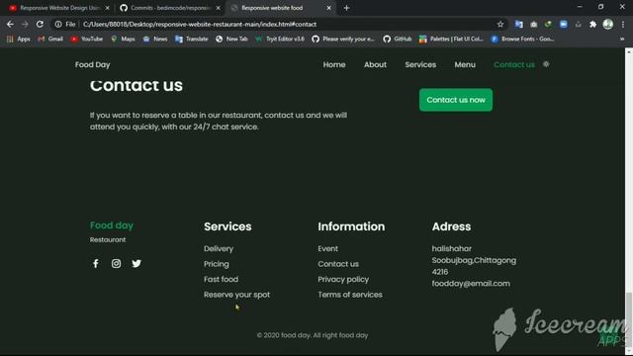Click the Twitter bird icon
The width and height of the screenshot is (633, 356).
pyautogui.click(x=136, y=264)
